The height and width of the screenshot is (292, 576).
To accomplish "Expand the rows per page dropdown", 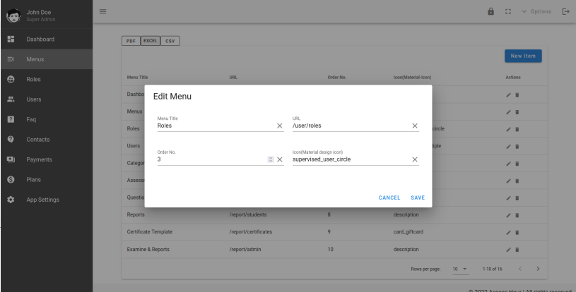I will tap(460, 269).
